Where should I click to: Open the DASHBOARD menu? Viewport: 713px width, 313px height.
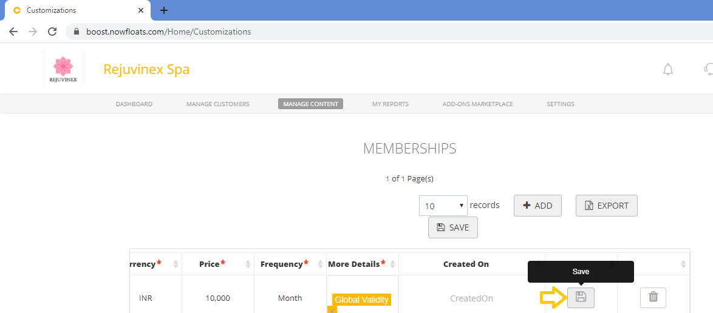pyautogui.click(x=134, y=104)
